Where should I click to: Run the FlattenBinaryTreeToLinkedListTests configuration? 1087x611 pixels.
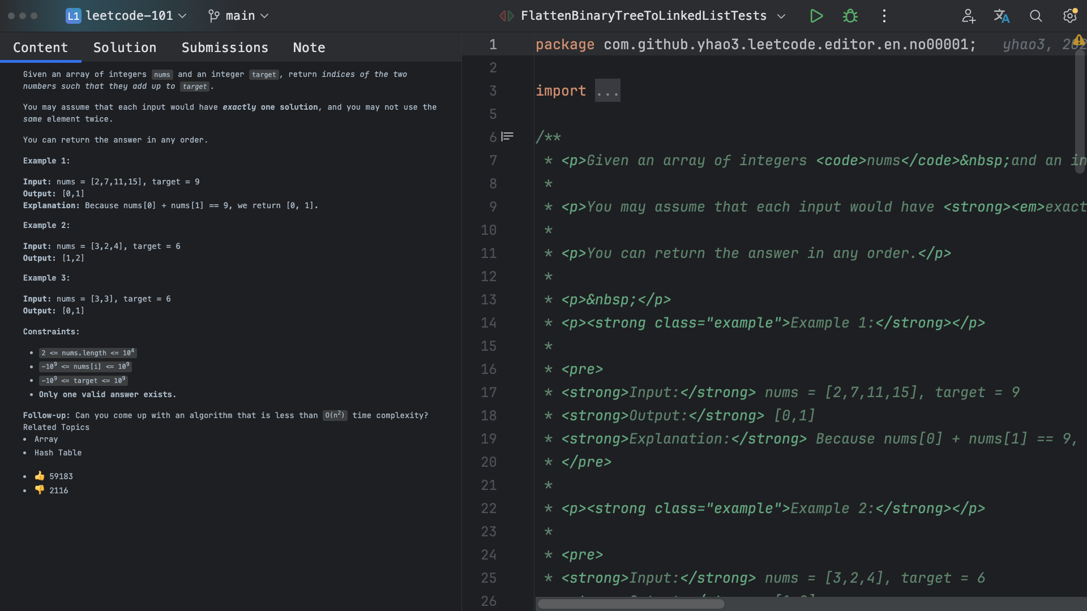tap(816, 16)
